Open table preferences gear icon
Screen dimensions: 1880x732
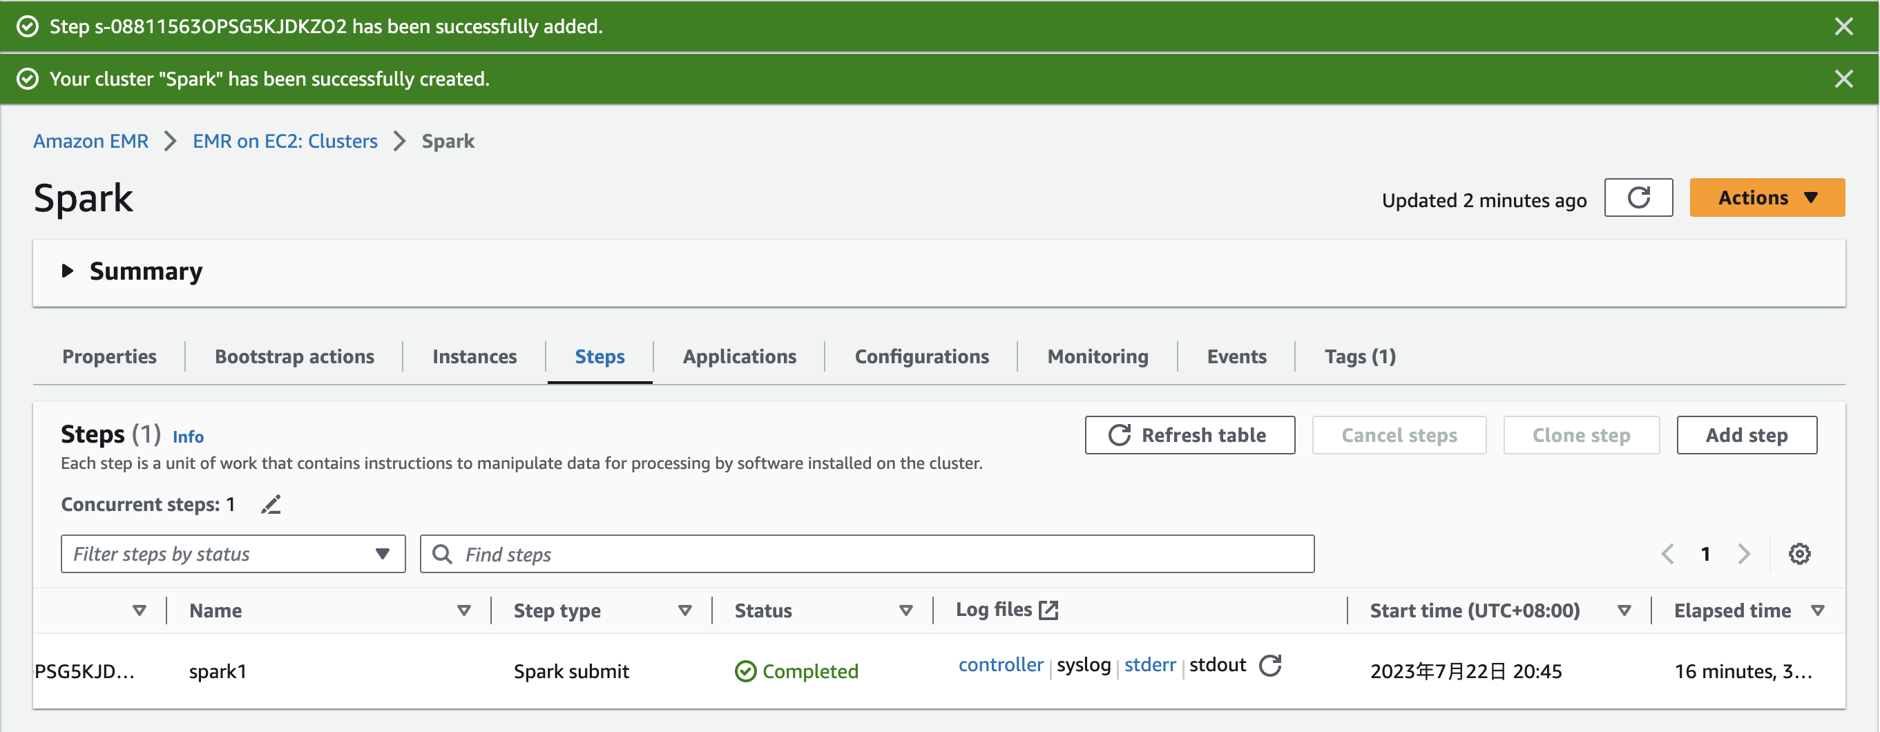click(1799, 554)
